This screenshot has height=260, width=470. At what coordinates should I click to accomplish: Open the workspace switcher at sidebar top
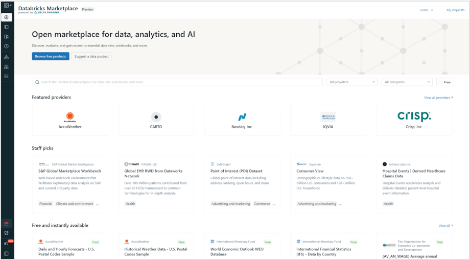(x=8, y=6)
